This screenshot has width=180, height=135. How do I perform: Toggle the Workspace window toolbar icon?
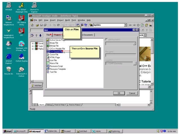pos(78,25)
